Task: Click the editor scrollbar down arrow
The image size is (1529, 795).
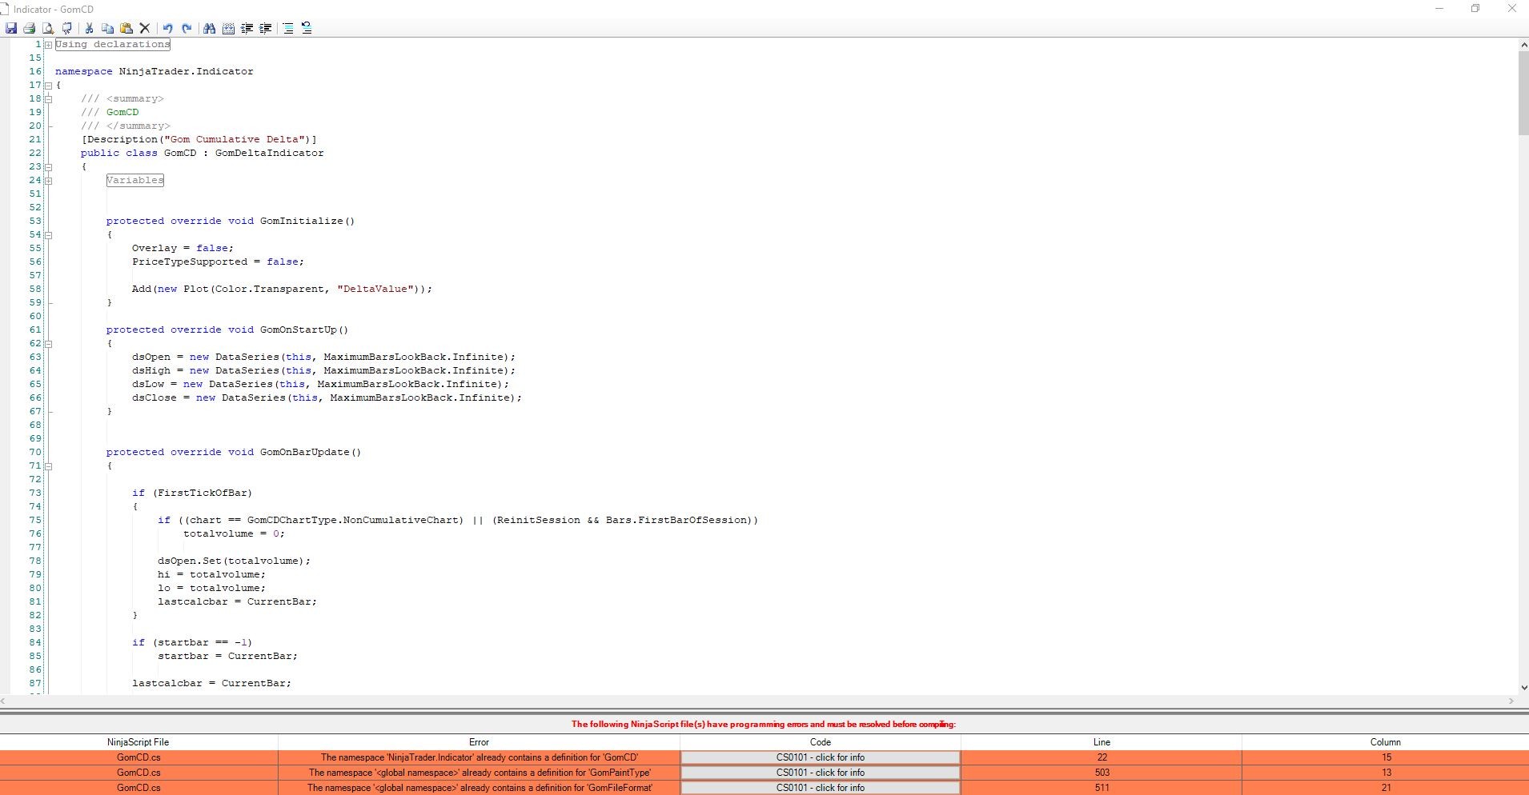Action: pyautogui.click(x=1523, y=688)
